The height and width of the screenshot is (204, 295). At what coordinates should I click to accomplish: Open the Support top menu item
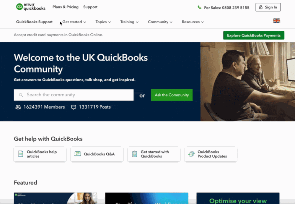tap(90, 7)
